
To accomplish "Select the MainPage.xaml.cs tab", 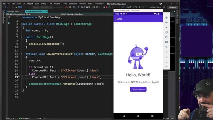I will (x=34, y=12).
